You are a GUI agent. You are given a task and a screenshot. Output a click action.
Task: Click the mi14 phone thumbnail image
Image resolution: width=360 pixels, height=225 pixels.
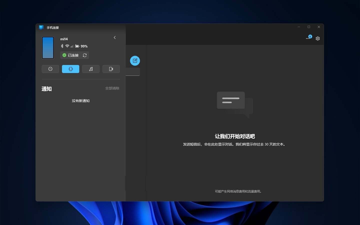point(48,48)
